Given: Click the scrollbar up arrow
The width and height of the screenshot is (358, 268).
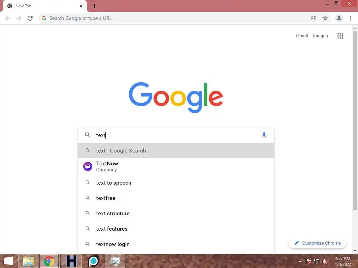Looking at the screenshot, I should 355,28.
